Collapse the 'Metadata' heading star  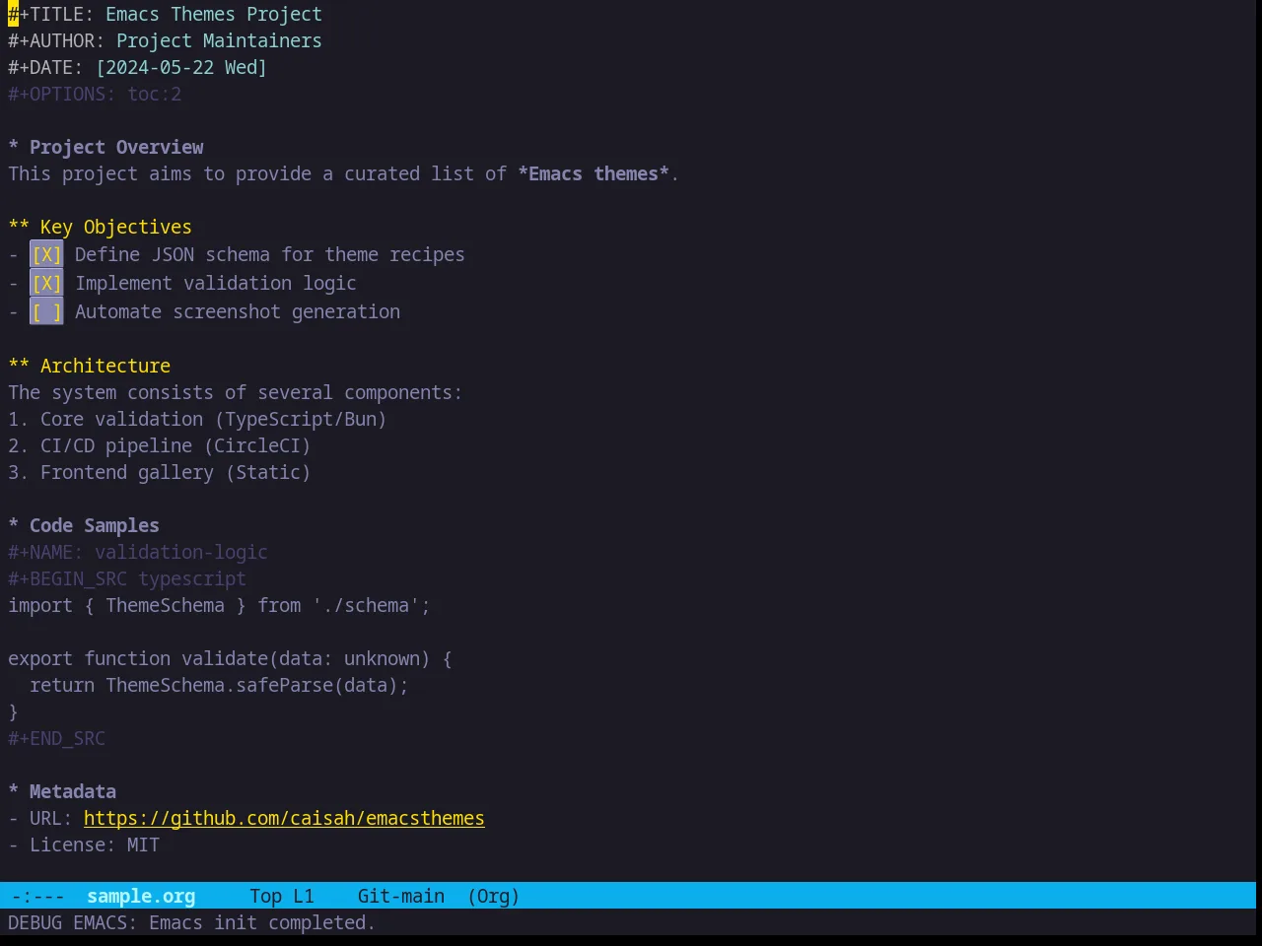pyautogui.click(x=14, y=792)
